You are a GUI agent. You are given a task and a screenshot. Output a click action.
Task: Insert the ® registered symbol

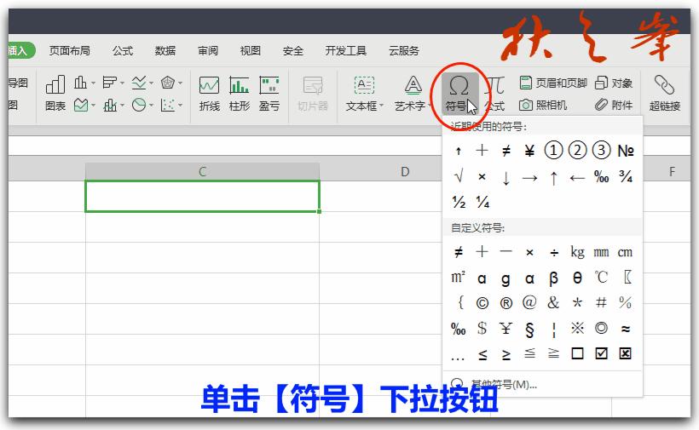[x=506, y=303]
